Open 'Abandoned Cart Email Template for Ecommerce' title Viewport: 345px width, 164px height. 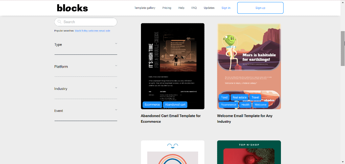coord(171,118)
